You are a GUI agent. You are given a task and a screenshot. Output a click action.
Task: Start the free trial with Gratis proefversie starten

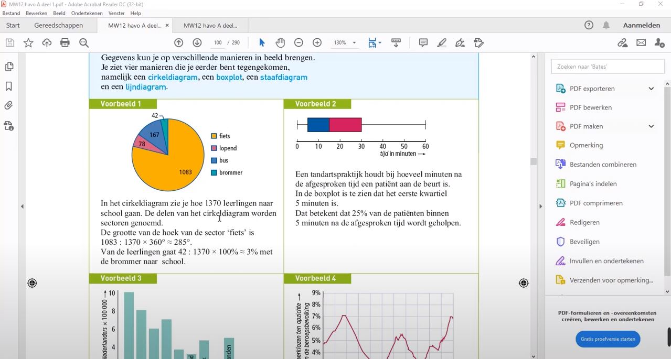[x=608, y=339]
